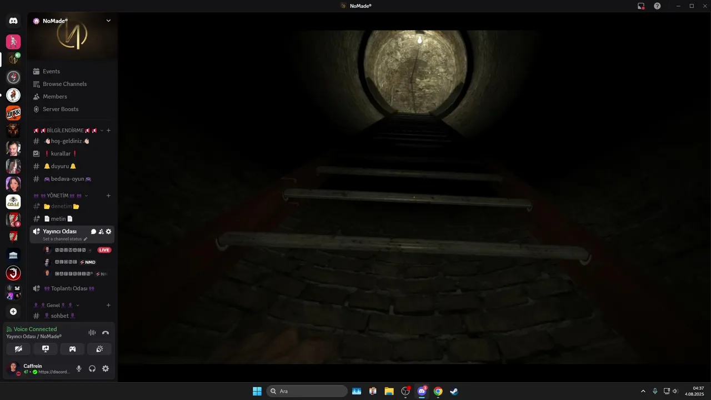Create channel in Genel category with plus
This screenshot has height=400, width=711.
(108, 305)
